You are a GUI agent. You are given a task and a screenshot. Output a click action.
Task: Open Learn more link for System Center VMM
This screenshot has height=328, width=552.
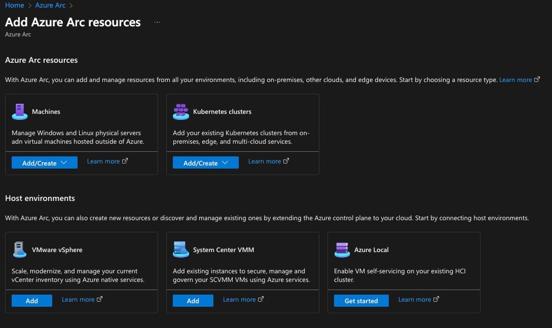239,300
